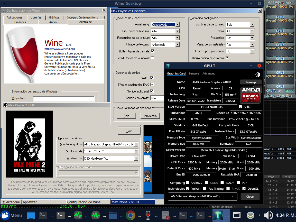Expand hidden tray icons chevron
Image resolution: width=296 pixels, height=222 pixels.
coord(259,215)
